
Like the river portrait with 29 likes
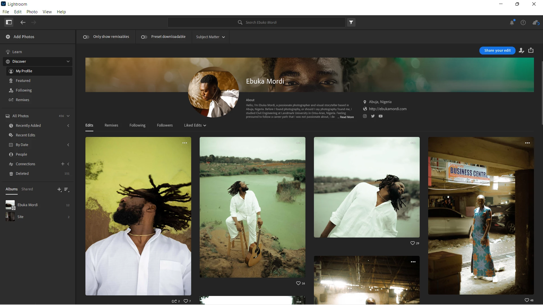point(412,243)
